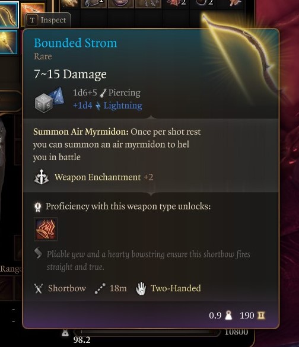The height and width of the screenshot is (347, 299).
Task: Click the proficiency badge icon
Action: 38,206
